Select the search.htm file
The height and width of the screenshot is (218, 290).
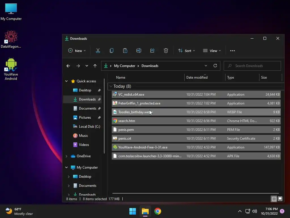[x=196, y=121]
